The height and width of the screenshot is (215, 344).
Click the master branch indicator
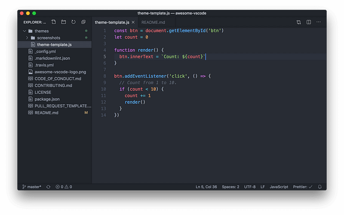(x=32, y=187)
